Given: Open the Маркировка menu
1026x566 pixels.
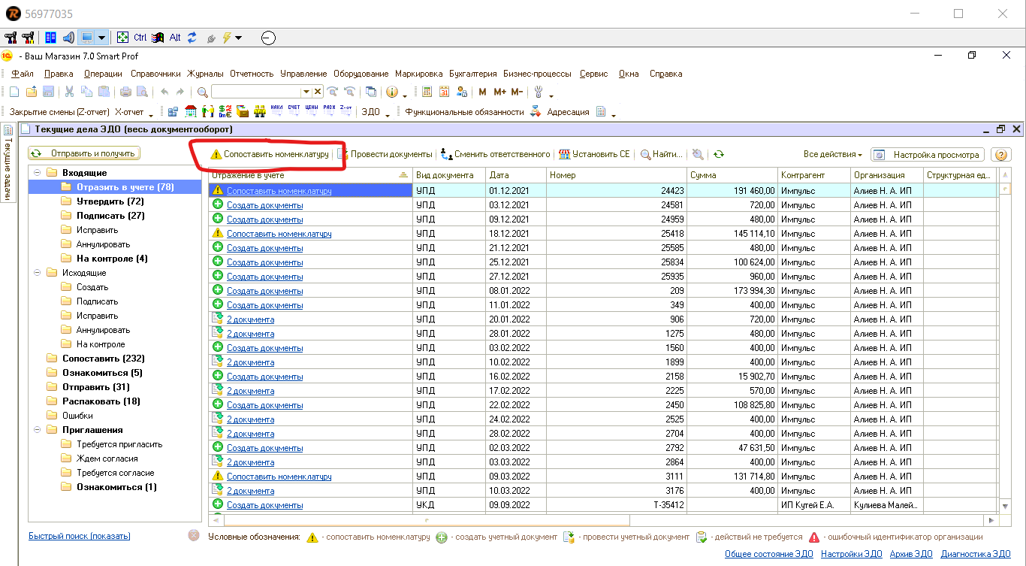Looking at the screenshot, I should 418,74.
